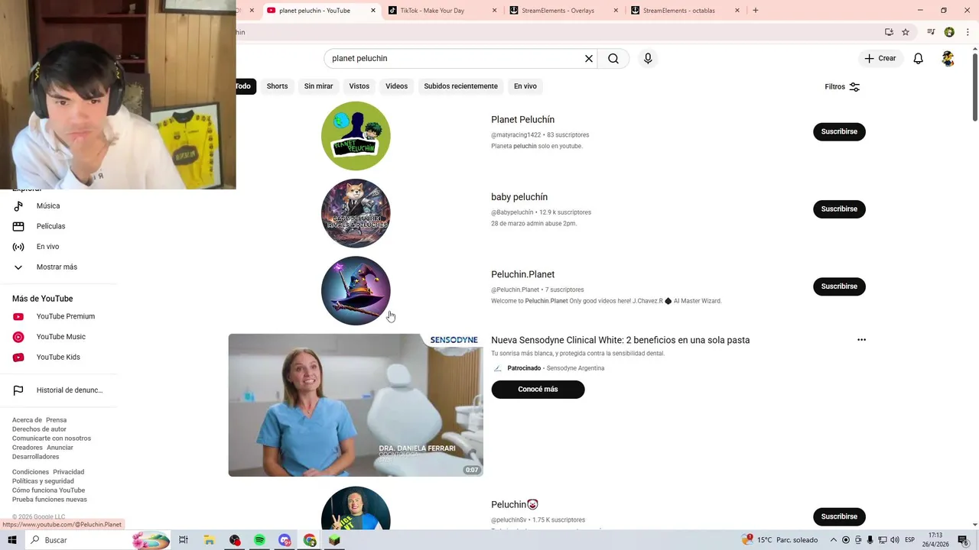Subscribe to the Peluchin.Planet channel
This screenshot has width=979, height=550.
839,286
